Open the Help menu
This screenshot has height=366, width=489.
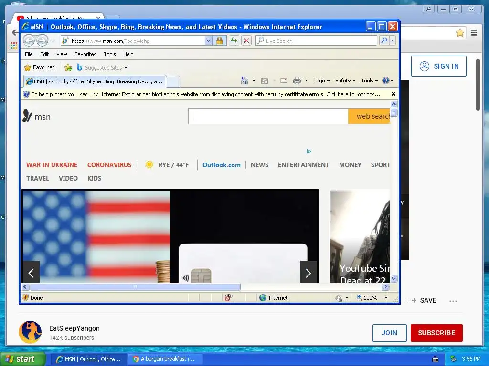pyautogui.click(x=128, y=54)
